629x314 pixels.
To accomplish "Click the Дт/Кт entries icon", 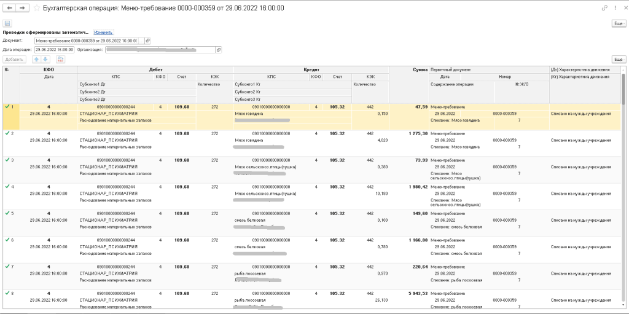I will coord(60,60).
